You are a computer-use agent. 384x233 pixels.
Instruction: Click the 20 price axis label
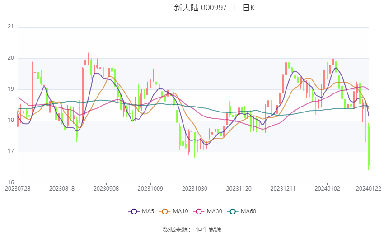pos(11,58)
